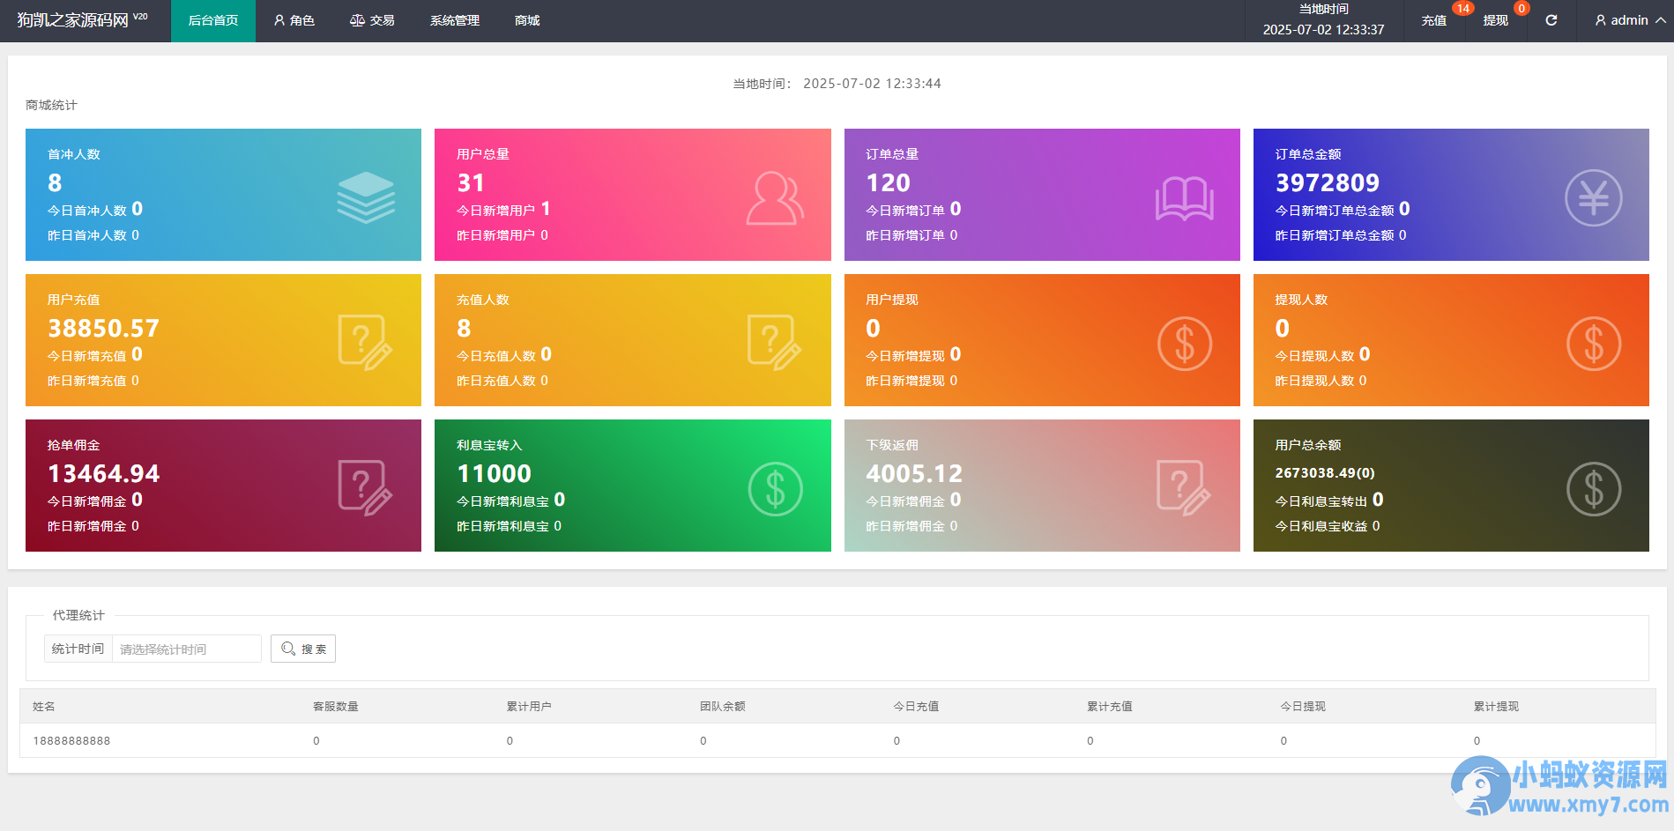This screenshot has height=831, width=1674.
Task: Open the 系统管理 menu
Action: click(x=455, y=20)
